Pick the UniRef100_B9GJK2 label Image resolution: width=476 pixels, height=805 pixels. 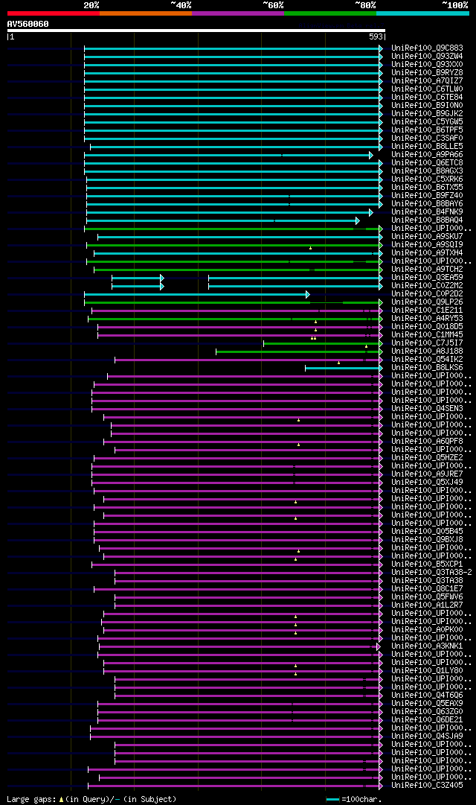pyautogui.click(x=427, y=114)
